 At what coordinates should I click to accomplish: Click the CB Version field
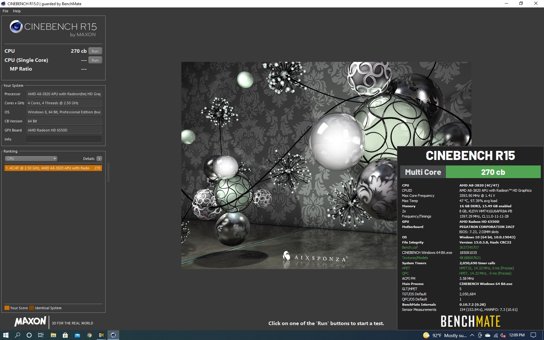click(64, 121)
